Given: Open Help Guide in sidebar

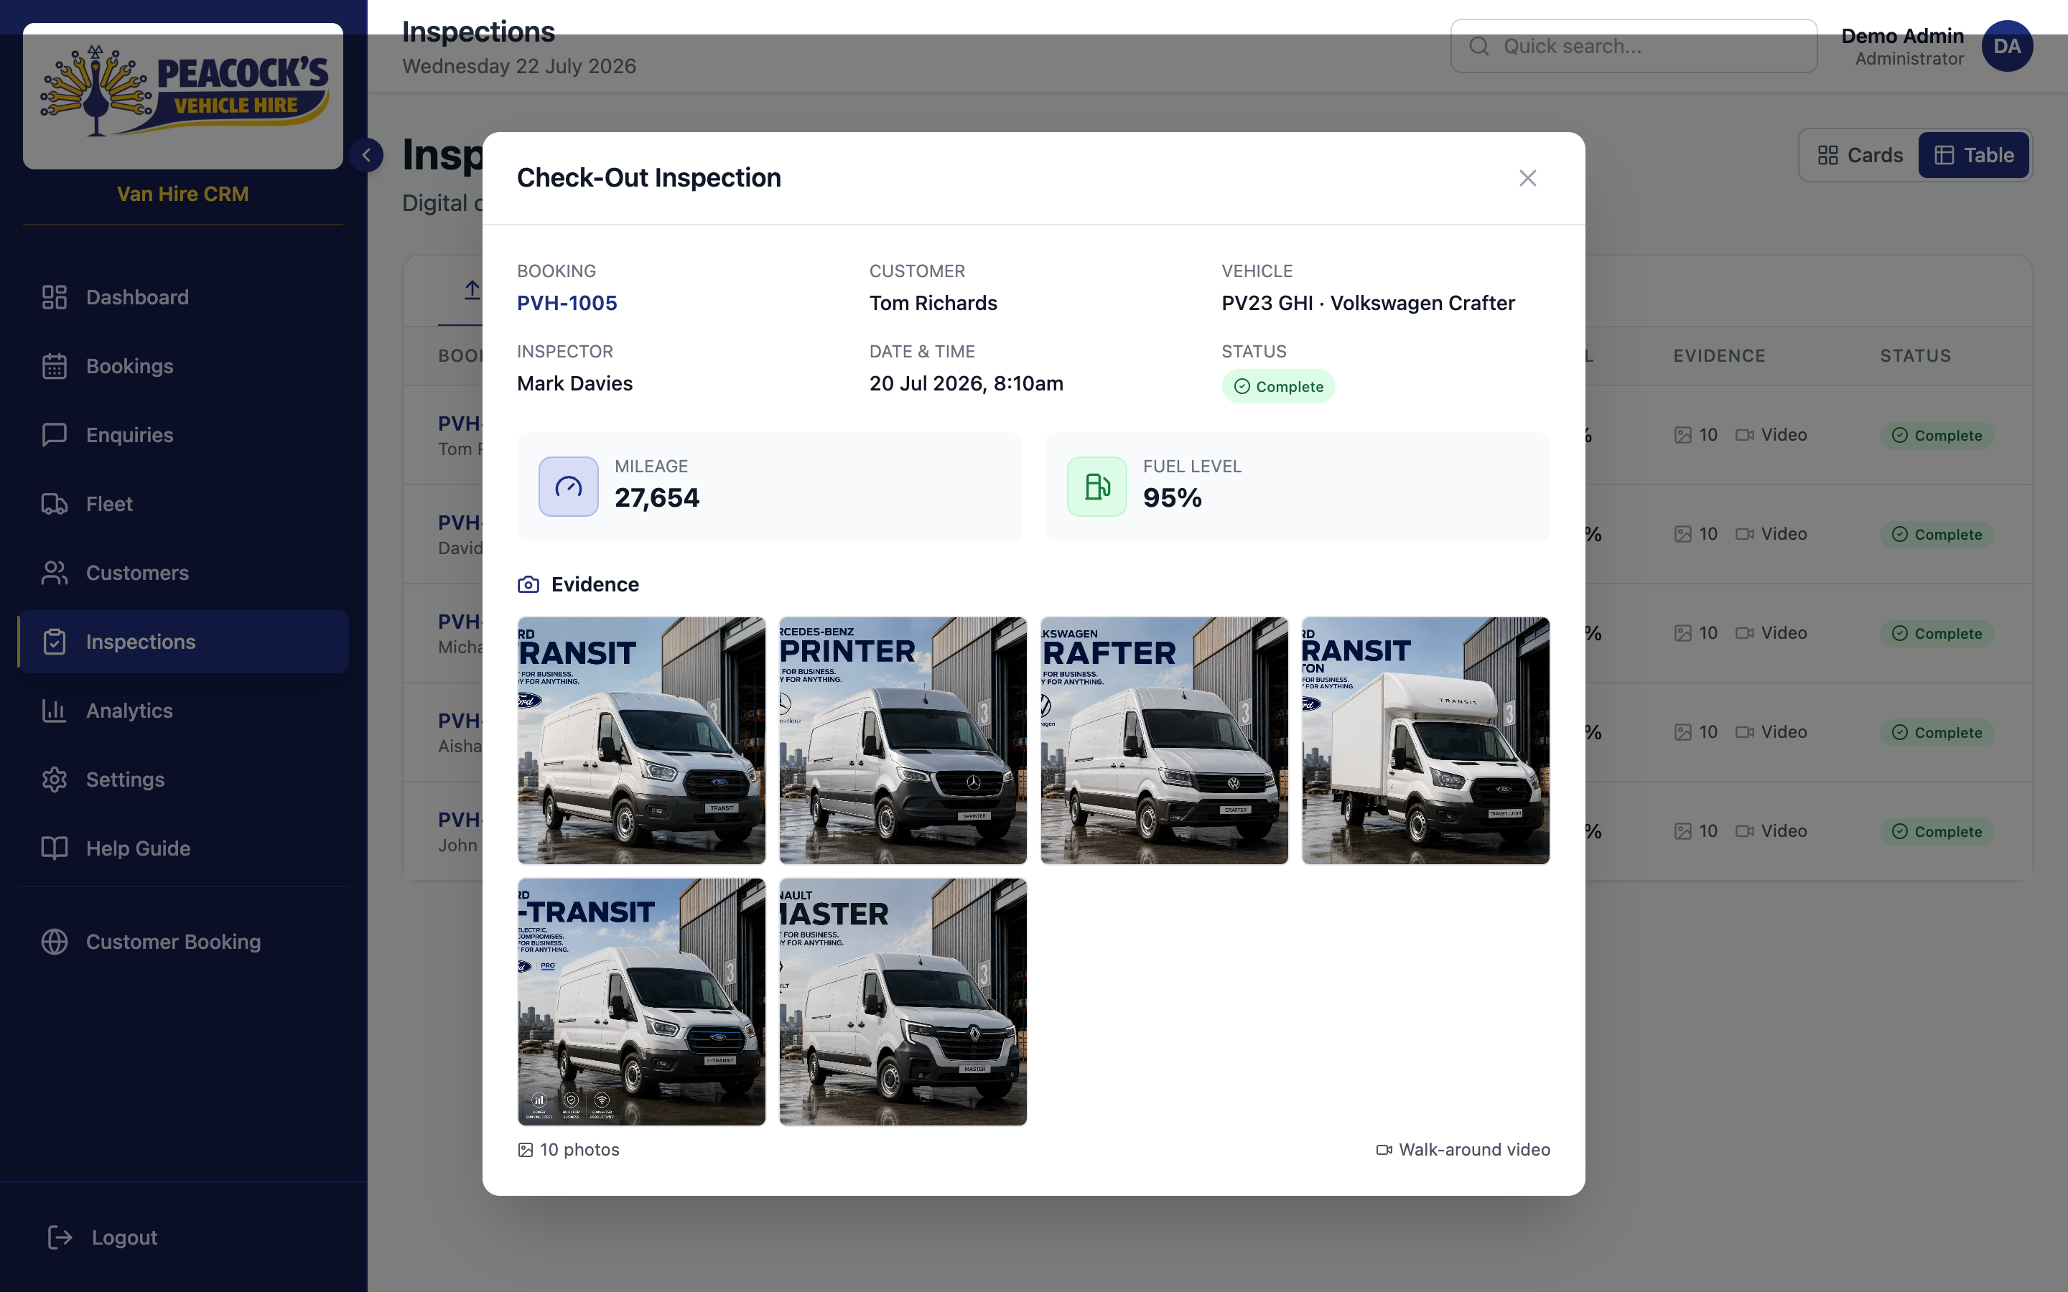Looking at the screenshot, I should click(x=183, y=848).
